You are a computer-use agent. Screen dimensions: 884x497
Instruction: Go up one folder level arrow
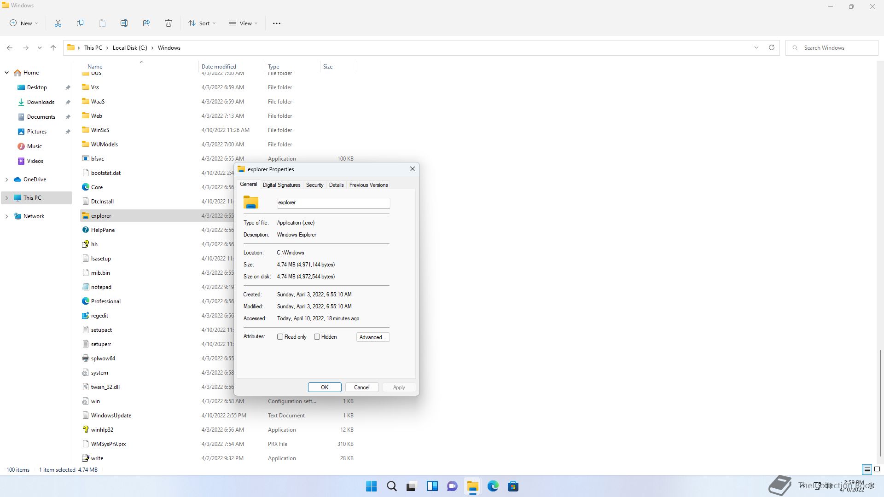point(53,48)
